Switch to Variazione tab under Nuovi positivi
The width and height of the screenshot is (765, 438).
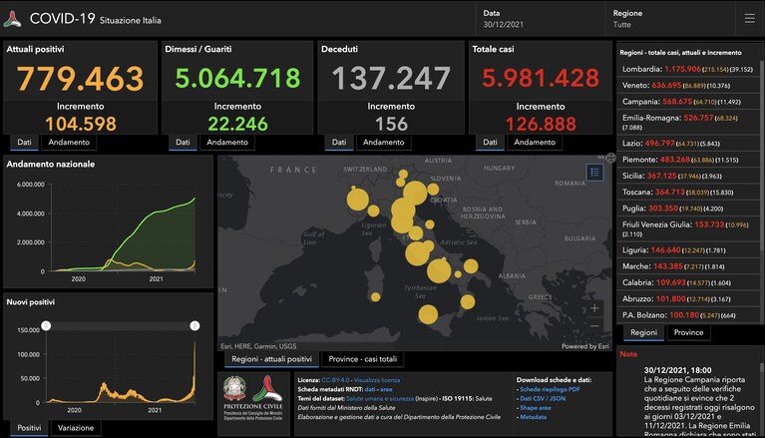[76, 428]
